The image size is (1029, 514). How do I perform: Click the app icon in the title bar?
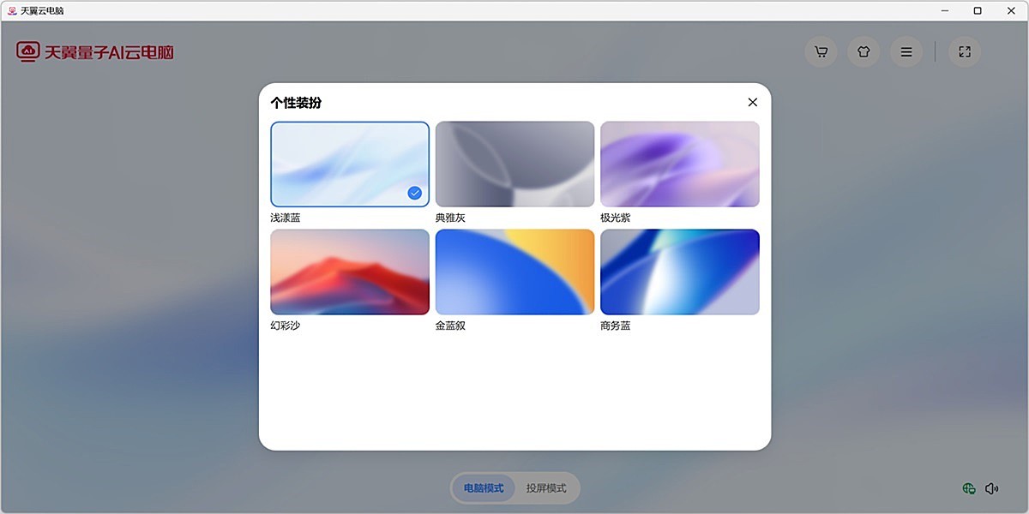click(12, 10)
